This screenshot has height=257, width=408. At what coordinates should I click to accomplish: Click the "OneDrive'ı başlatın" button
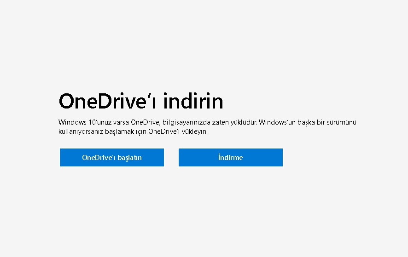click(112, 157)
